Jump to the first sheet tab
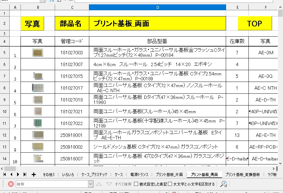This screenshot has width=283, height=193. click(5, 174)
